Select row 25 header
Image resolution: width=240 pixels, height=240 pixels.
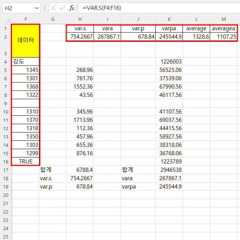6,237
